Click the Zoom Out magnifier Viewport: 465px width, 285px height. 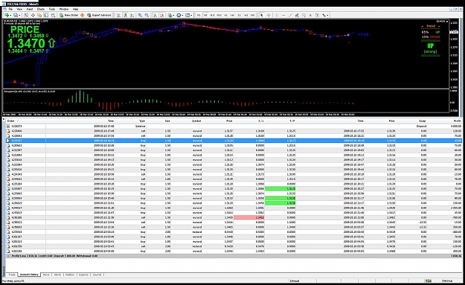[147, 15]
